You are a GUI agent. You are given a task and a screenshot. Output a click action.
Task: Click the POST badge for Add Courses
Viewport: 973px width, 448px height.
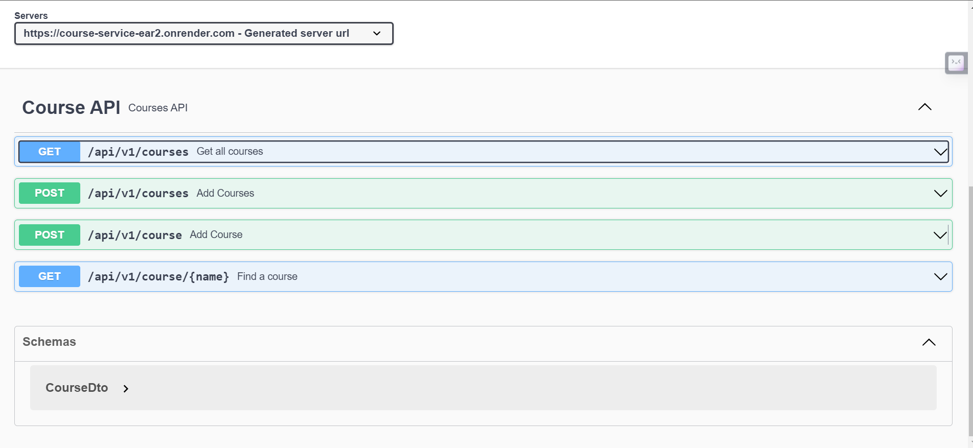pyautogui.click(x=50, y=193)
